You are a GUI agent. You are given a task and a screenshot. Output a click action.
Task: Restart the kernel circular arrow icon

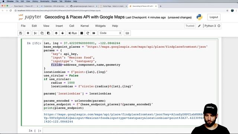point(88,33)
